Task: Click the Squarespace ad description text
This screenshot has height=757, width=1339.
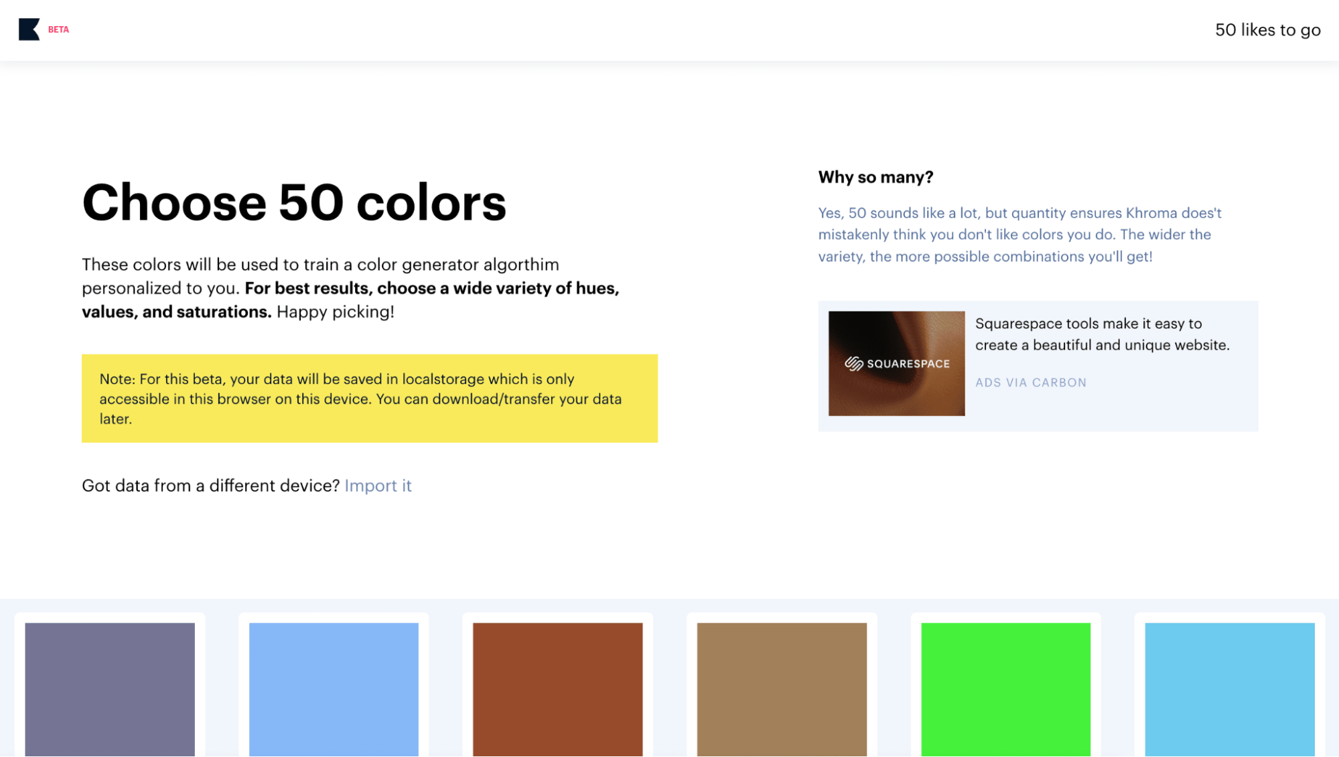Action: tap(1102, 334)
